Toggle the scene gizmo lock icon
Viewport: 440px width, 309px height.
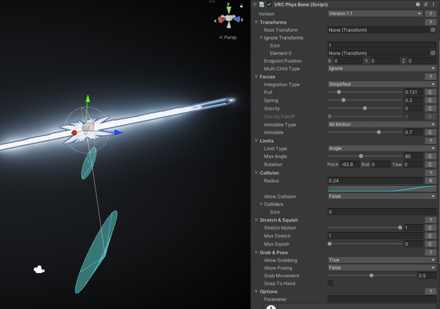click(x=241, y=6)
